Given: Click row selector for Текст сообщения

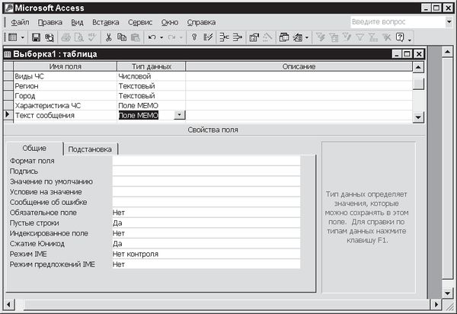Looking at the screenshot, I should [x=8, y=115].
